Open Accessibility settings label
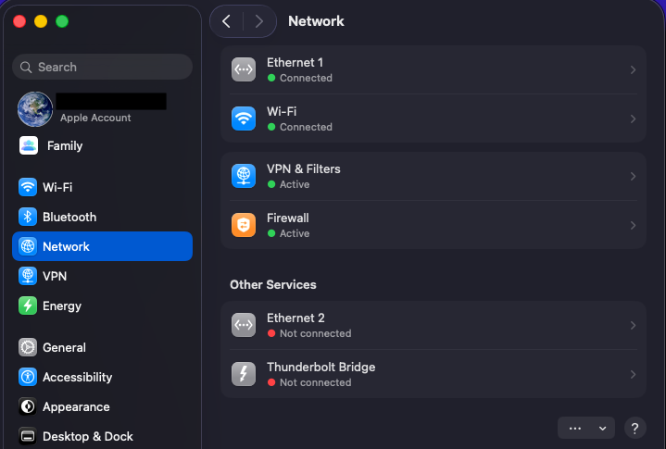This screenshot has height=449, width=666. (x=77, y=378)
